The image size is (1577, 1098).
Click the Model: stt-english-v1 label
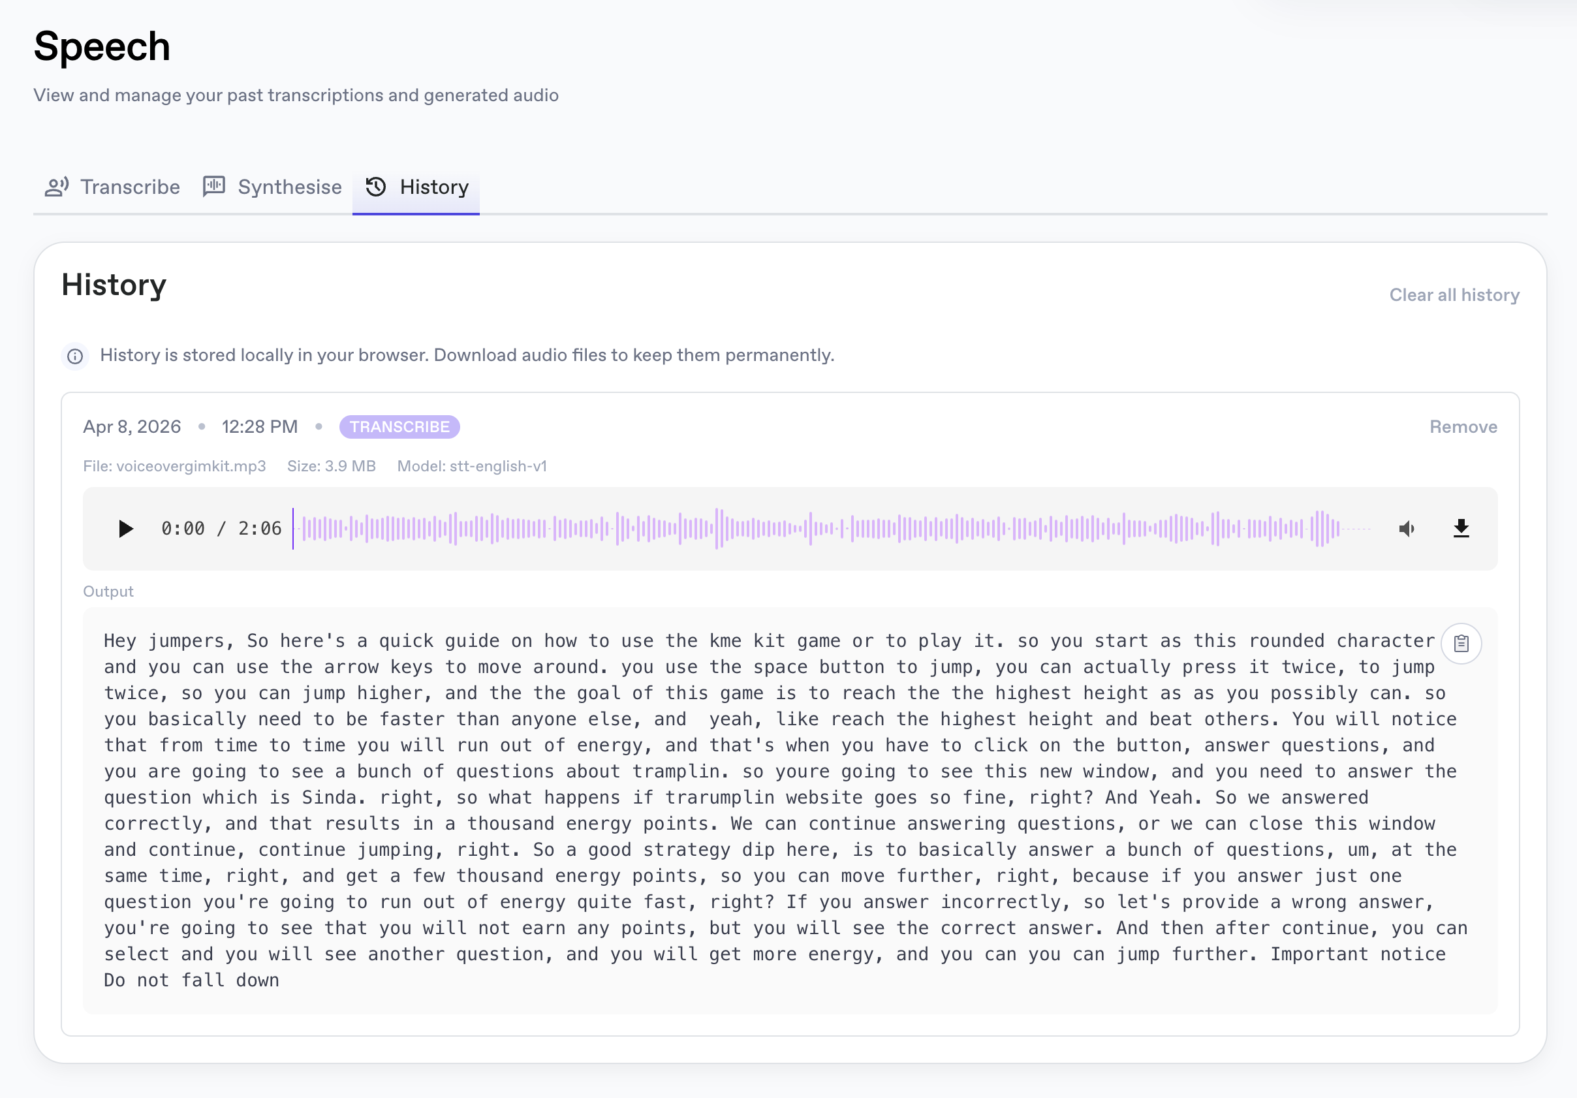472,466
